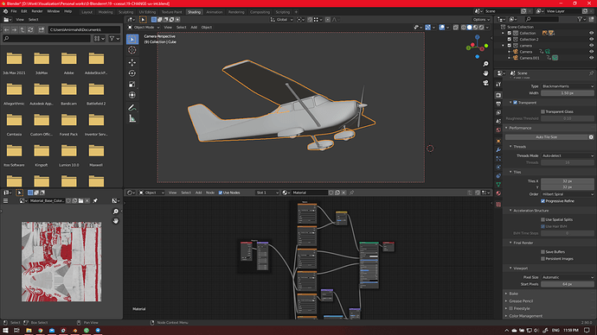Hide Collection 2 with its eye icon

(591, 39)
